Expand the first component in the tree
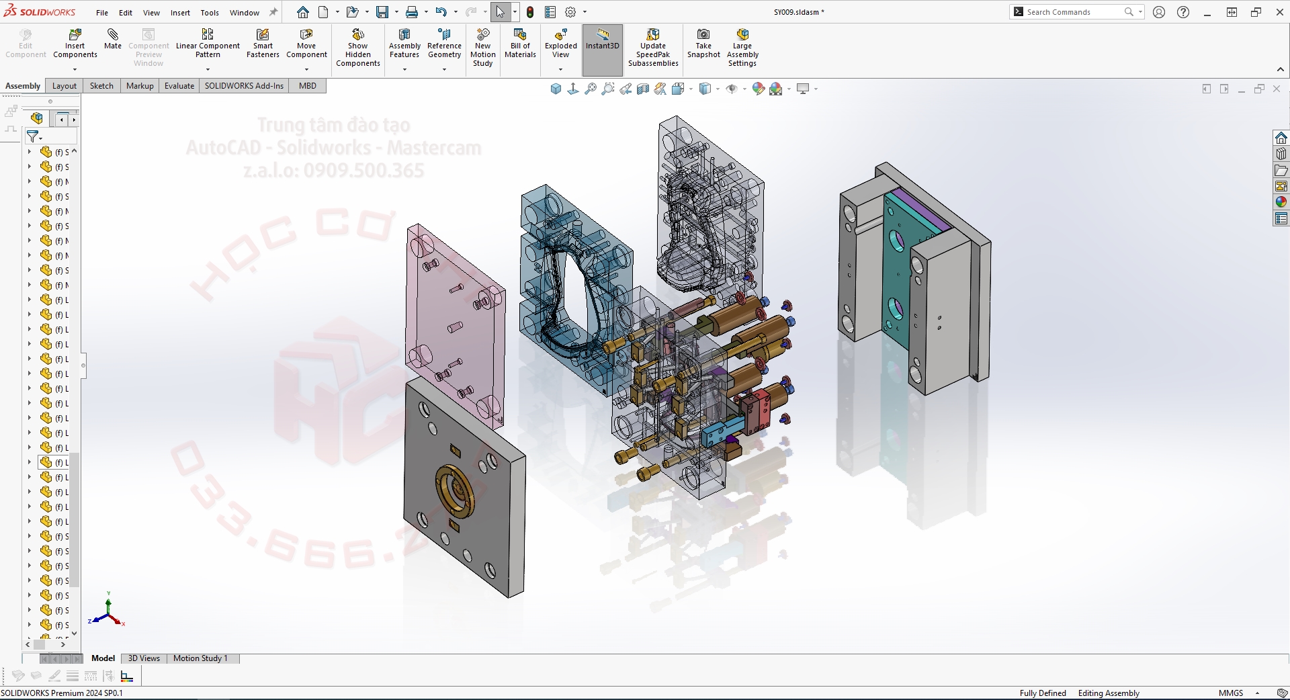 click(x=30, y=152)
